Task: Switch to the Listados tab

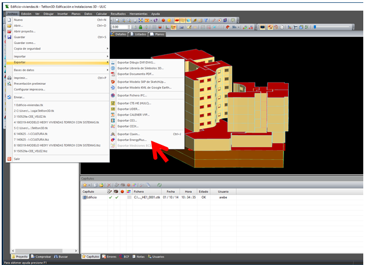Action: (139, 34)
